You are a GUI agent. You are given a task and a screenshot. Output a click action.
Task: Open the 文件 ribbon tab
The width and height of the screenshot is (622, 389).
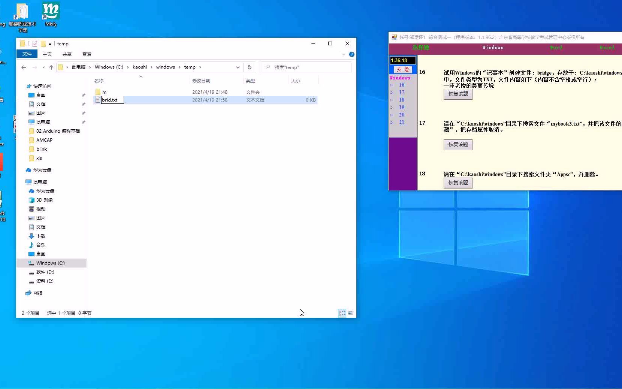pos(27,54)
